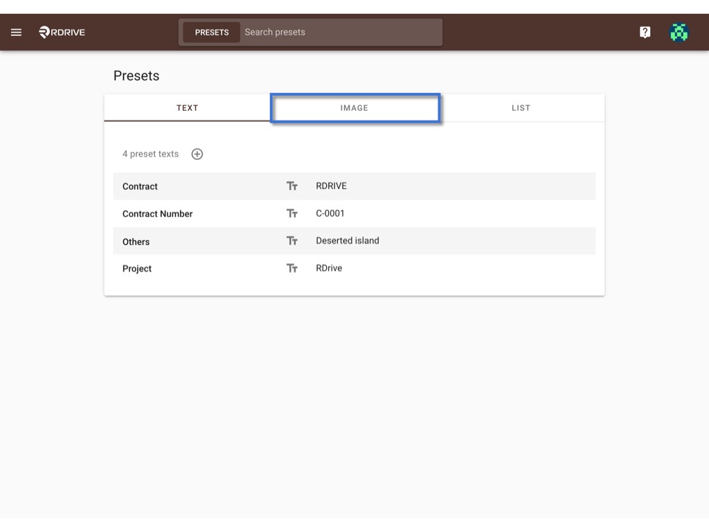The height and width of the screenshot is (532, 709).
Task: Click the text type icon in Others row
Action: point(291,240)
